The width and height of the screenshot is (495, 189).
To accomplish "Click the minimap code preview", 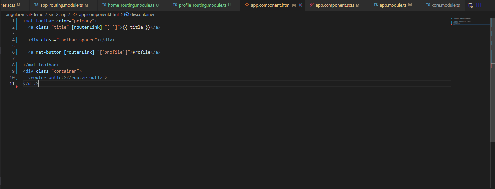I will pyautogui.click(x=463, y=21).
